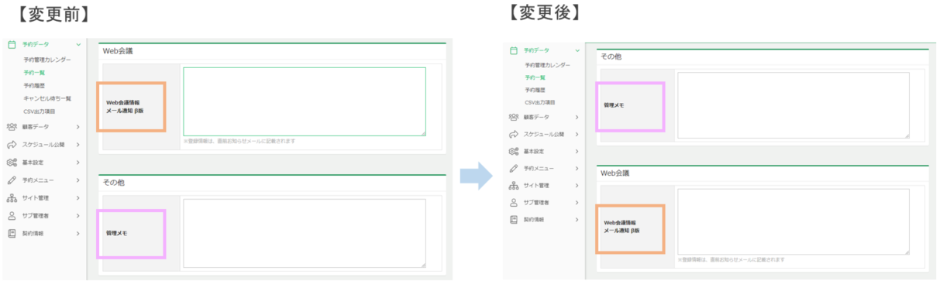Expand 予約メニュー with its arrow in 変更後
Image resolution: width=940 pixels, height=298 pixels.
[577, 168]
